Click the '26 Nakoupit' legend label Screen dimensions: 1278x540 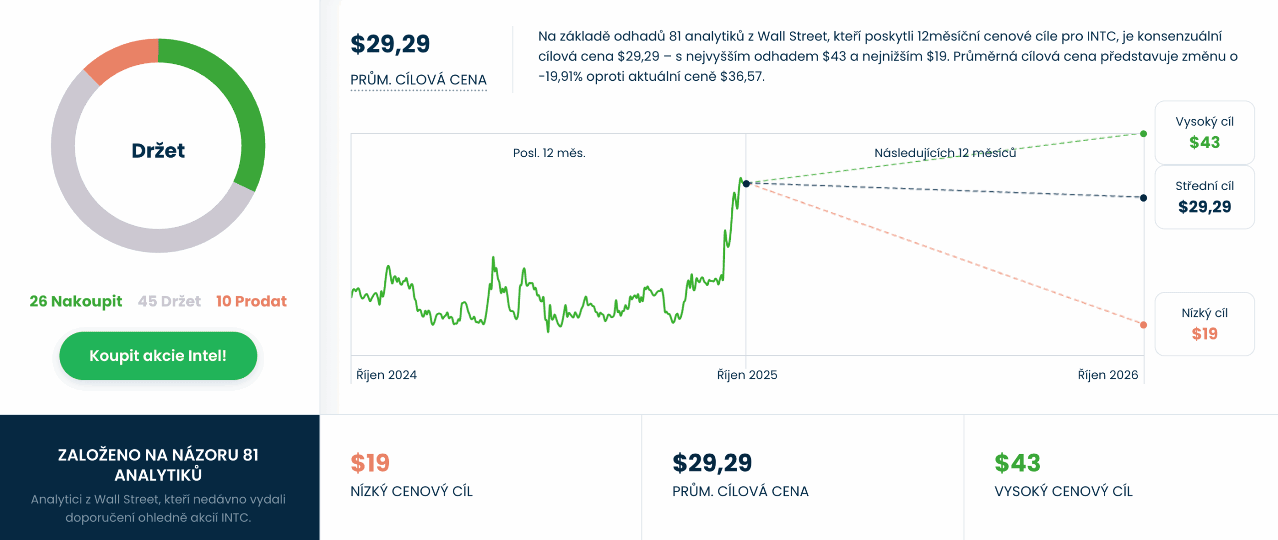coord(76,301)
